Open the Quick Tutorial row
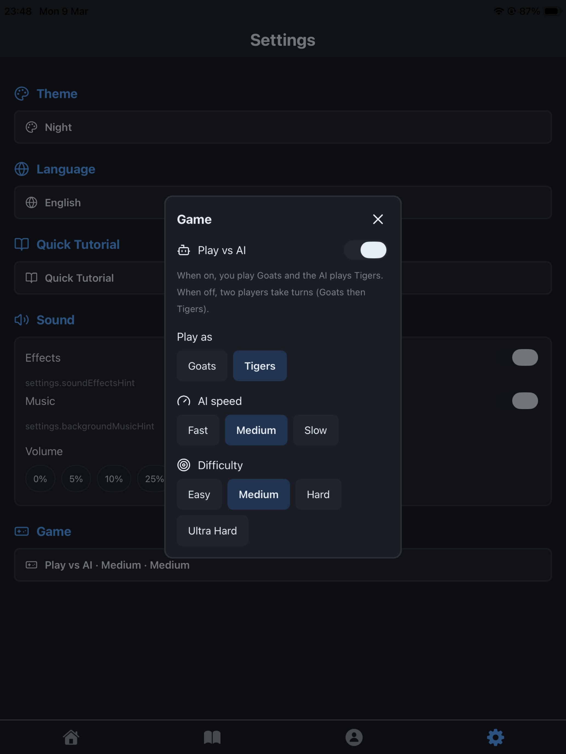Screen dimensions: 566x754 click(283, 278)
